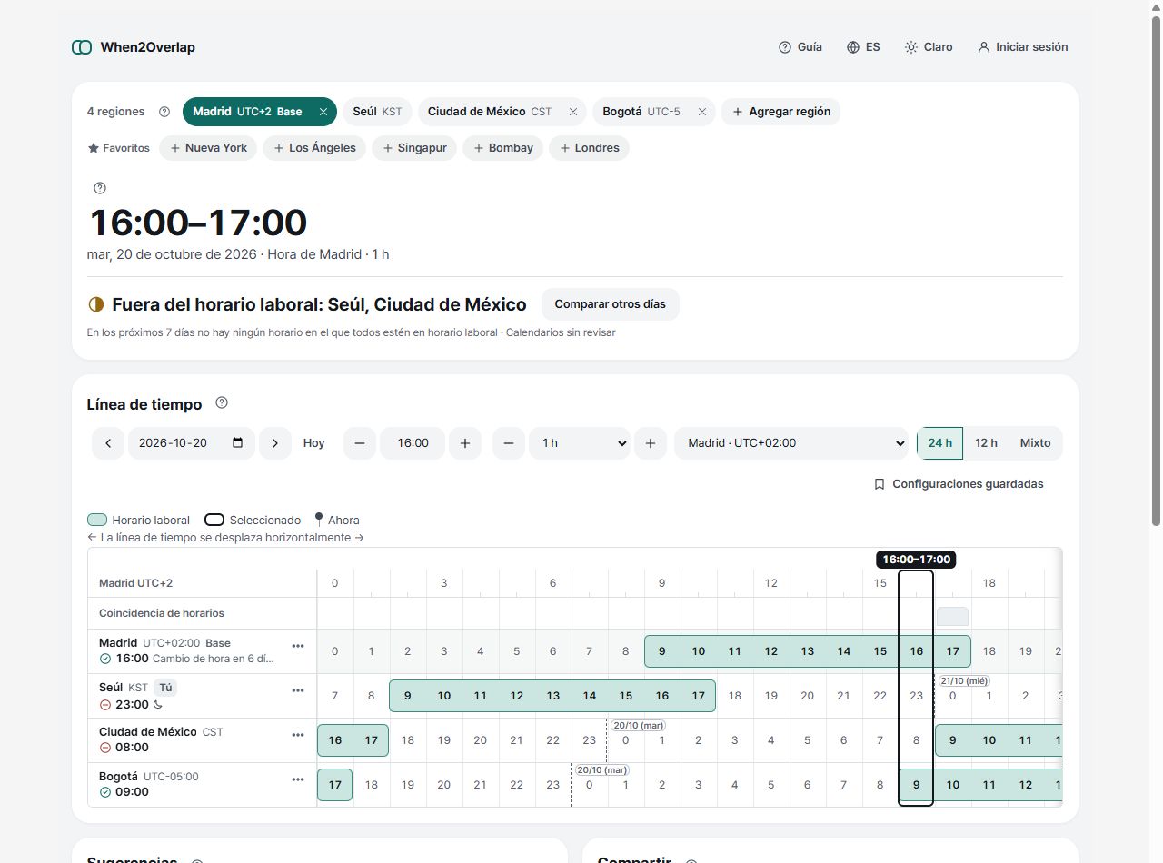
Task: Remove the Bogotá region chip
Action: coord(702,112)
